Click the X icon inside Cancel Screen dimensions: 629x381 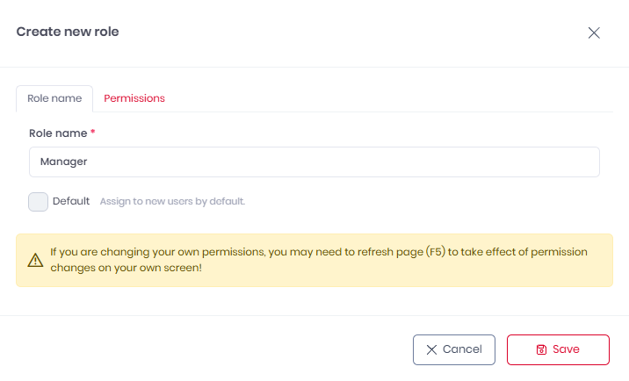(431, 349)
